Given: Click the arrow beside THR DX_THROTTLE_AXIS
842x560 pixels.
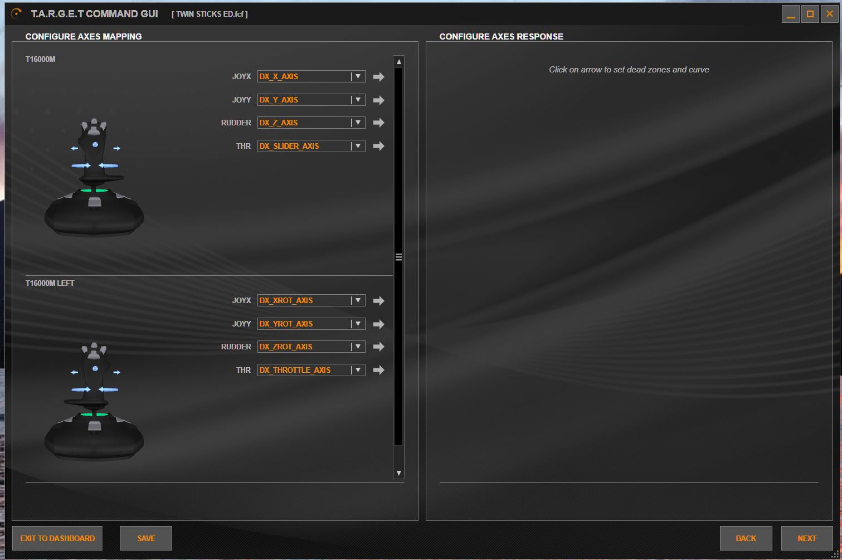Looking at the screenshot, I should coord(379,370).
